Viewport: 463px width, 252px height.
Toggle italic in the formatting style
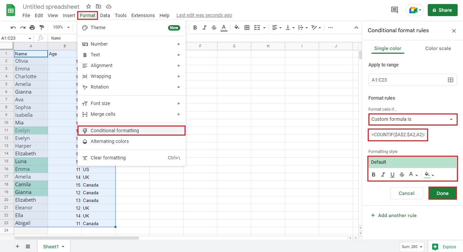click(x=383, y=174)
